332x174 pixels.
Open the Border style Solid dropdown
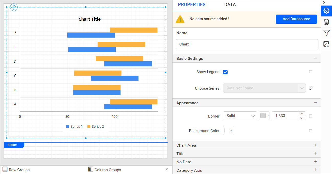coord(240,116)
